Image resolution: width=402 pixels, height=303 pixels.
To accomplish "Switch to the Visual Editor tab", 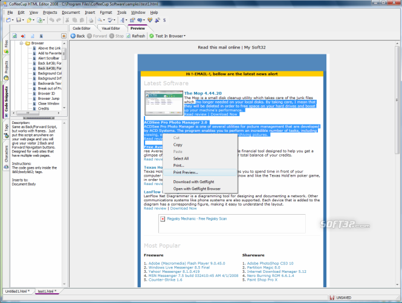I will tap(111, 28).
